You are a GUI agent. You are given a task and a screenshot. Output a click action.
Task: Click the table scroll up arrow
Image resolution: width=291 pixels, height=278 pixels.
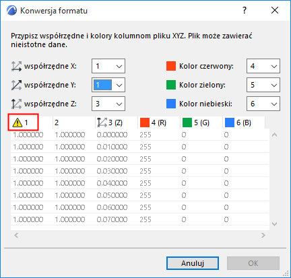coord(274,135)
